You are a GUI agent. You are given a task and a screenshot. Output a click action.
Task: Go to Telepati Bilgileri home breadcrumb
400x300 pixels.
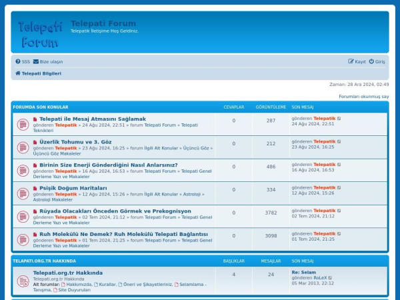pos(38,73)
